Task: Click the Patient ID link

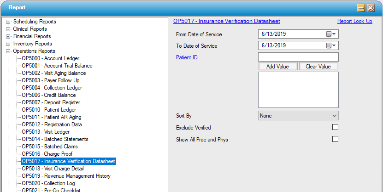Action: [187, 57]
